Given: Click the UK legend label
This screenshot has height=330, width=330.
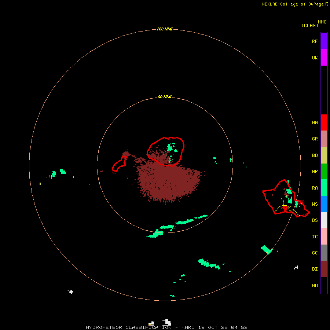Looking at the screenshot, I should click(x=315, y=58).
